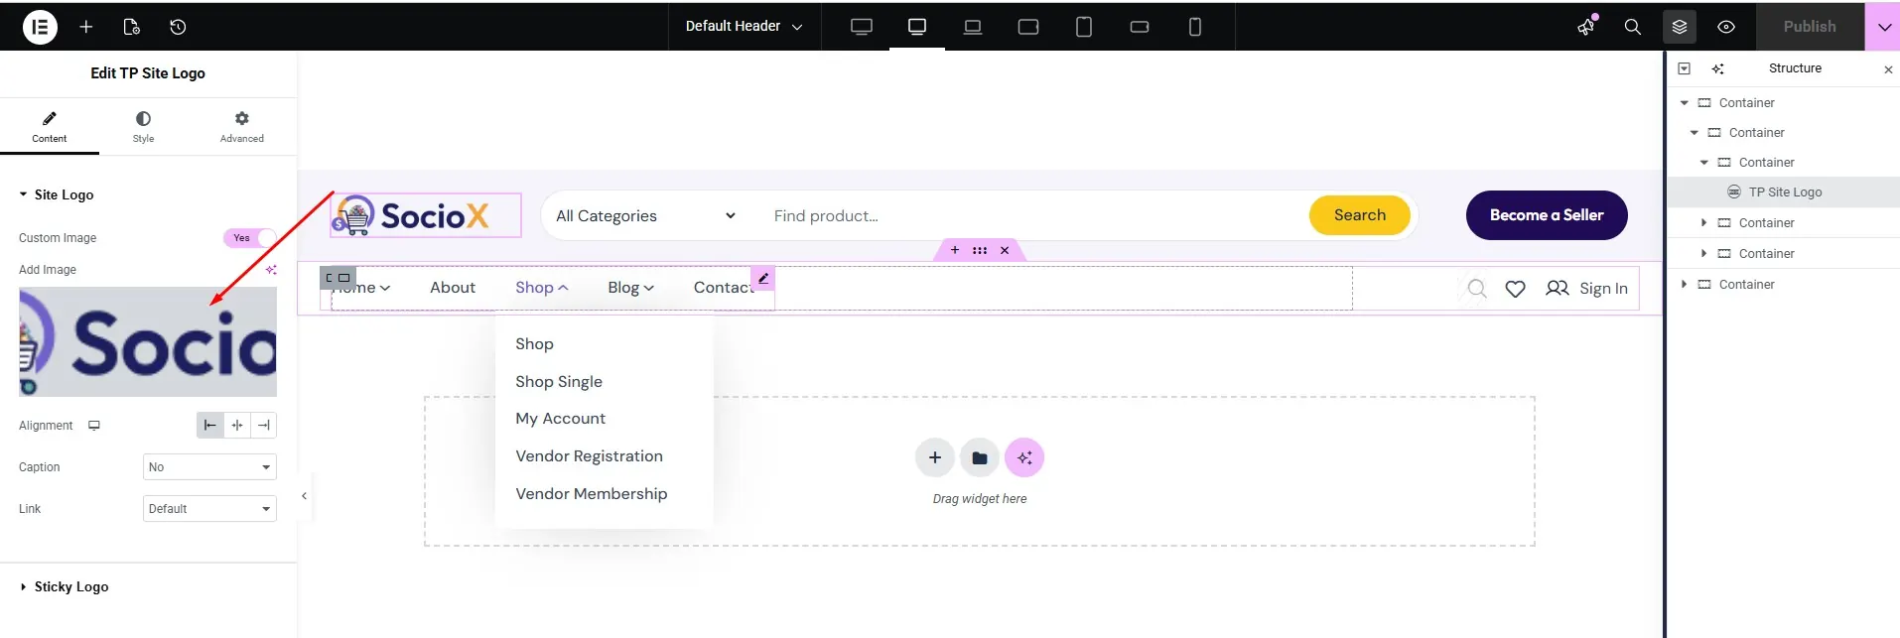
Task: Click the Elementor logo menu icon
Action: 40,27
